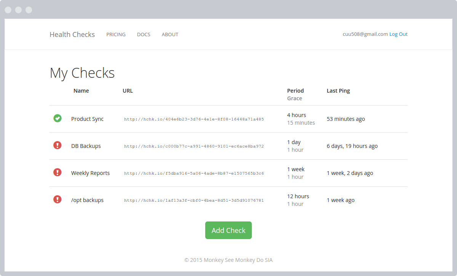Screen dimensions: 457x276
Task: Click the red alert icon for /opt backups
Action: tap(58, 199)
